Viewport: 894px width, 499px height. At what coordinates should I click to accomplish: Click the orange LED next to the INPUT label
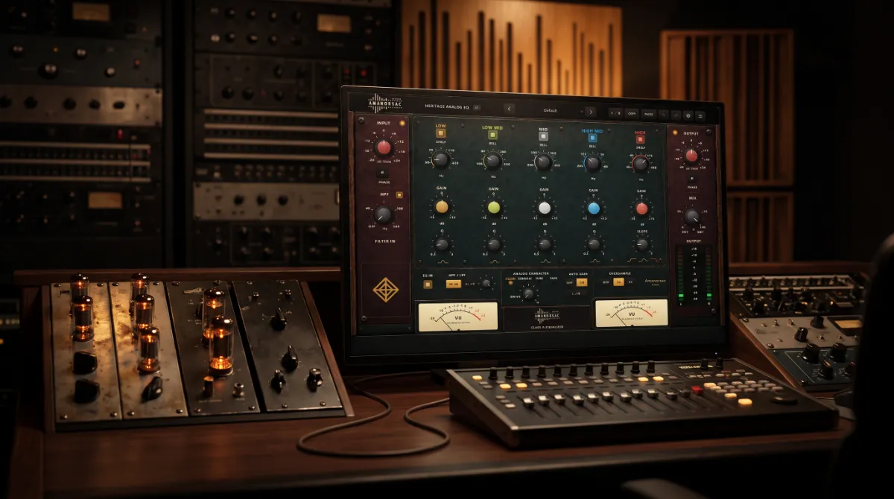pyautogui.click(x=402, y=123)
